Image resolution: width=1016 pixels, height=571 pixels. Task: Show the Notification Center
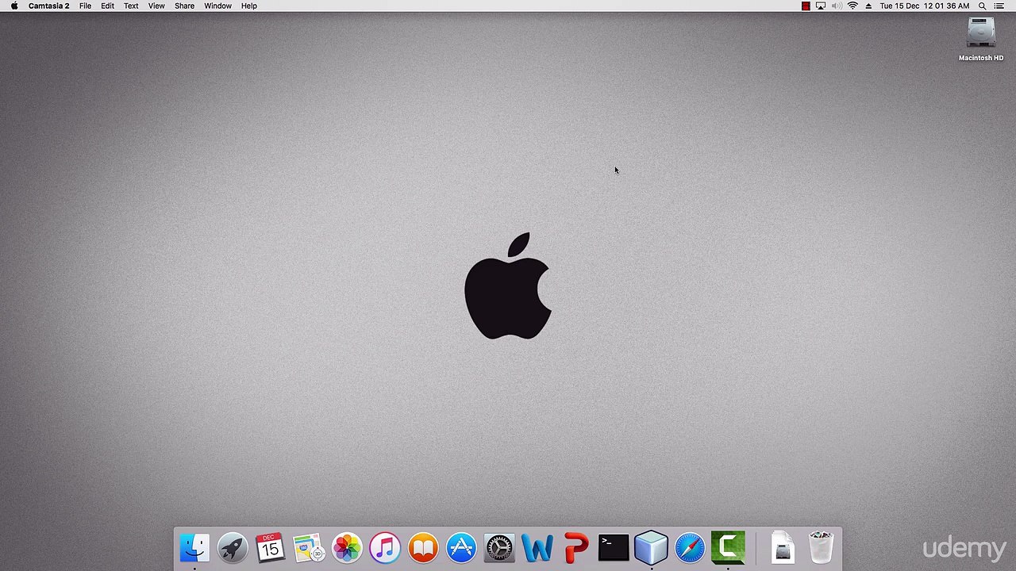(999, 6)
